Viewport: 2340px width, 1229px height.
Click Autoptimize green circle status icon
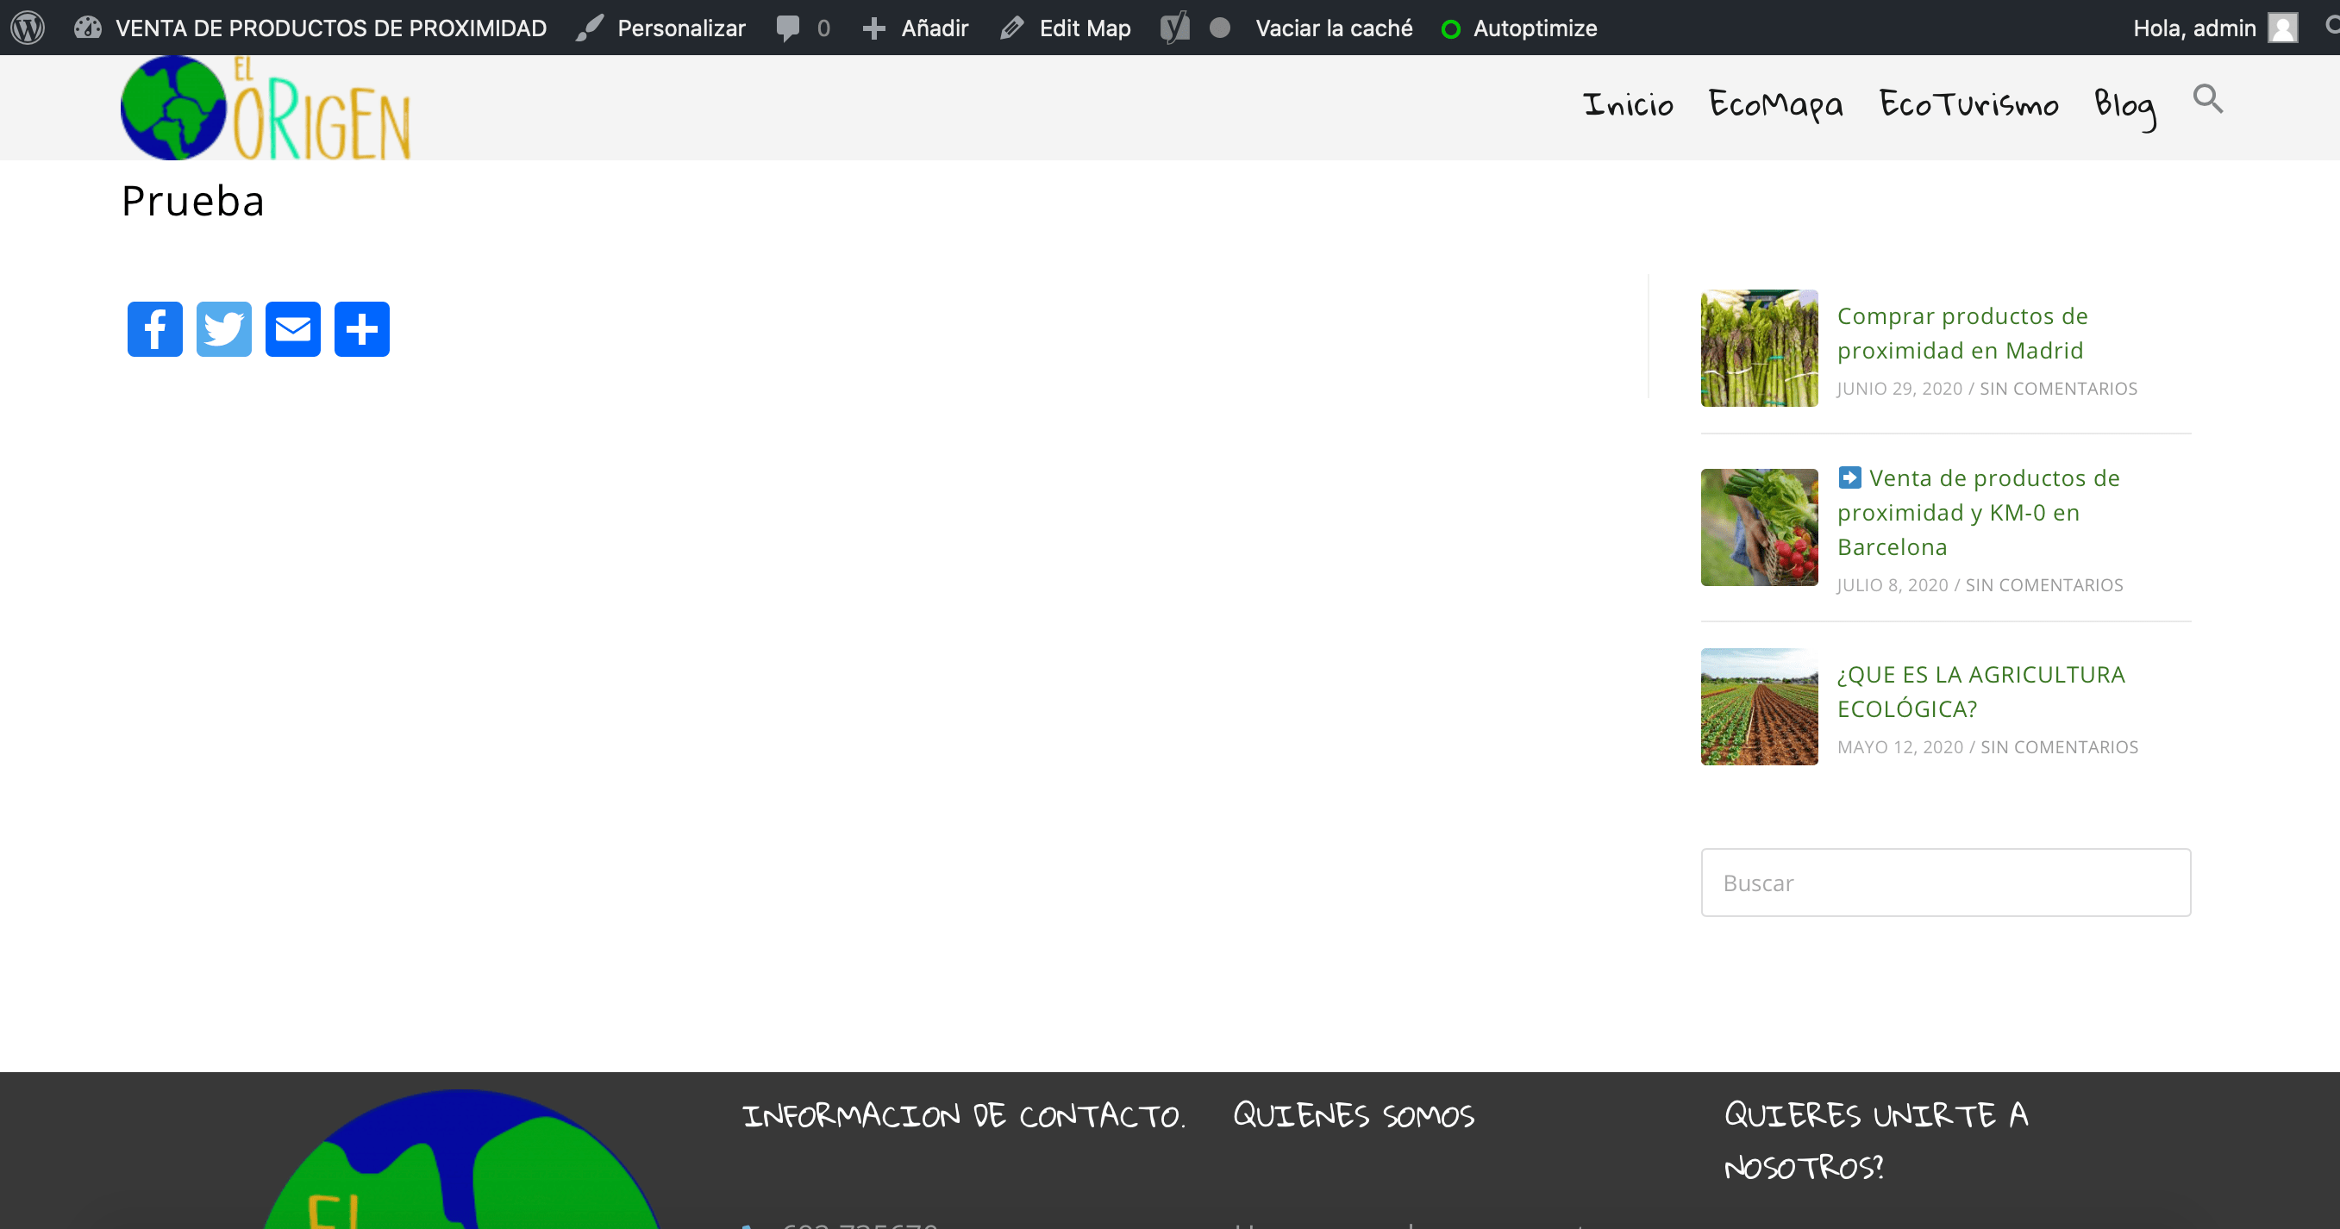pyautogui.click(x=1451, y=29)
